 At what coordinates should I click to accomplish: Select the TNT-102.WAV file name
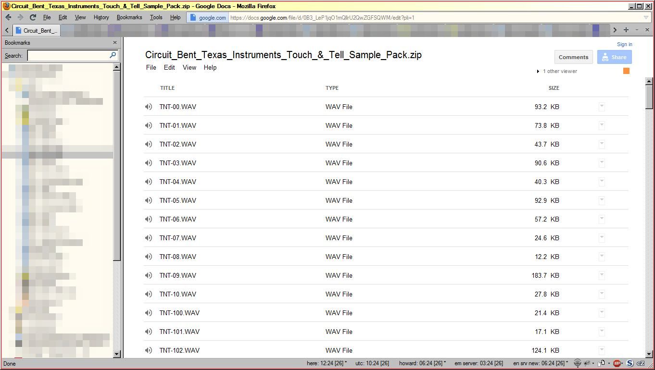tap(179, 350)
